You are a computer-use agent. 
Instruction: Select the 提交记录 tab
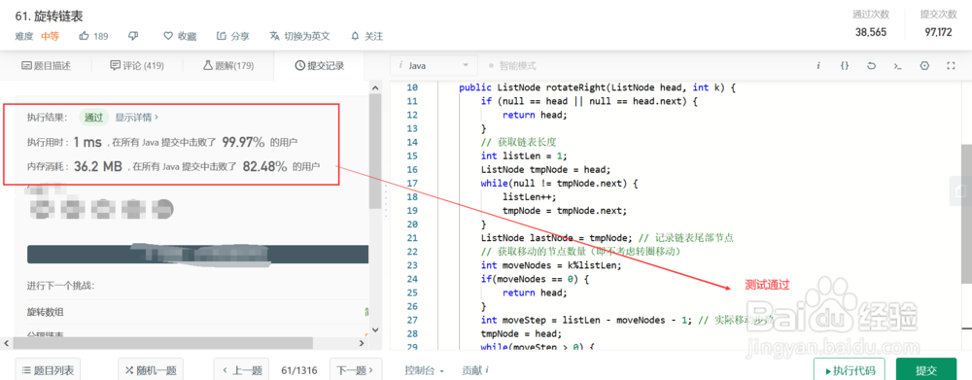point(319,65)
